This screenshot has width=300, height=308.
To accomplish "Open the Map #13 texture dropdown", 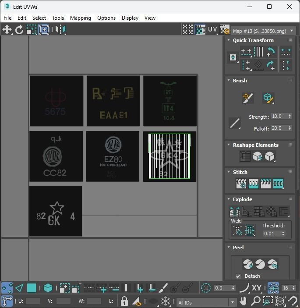I will tap(263, 31).
